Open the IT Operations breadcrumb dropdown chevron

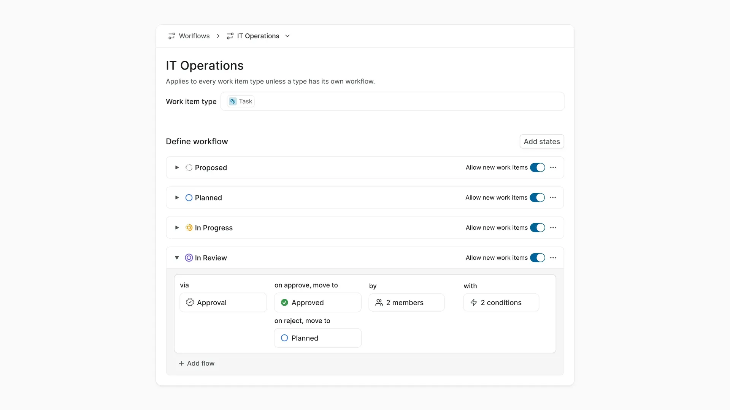pyautogui.click(x=287, y=36)
